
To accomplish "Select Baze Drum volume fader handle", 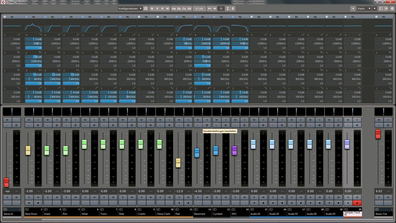I will coord(28,151).
